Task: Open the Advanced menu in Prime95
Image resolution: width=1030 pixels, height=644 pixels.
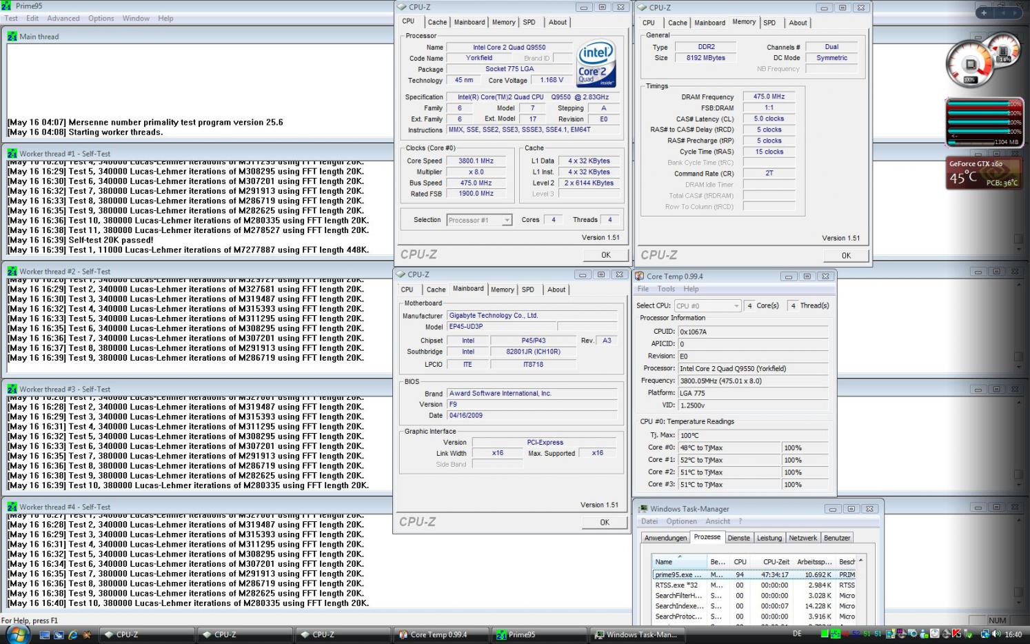Action: pyautogui.click(x=63, y=19)
